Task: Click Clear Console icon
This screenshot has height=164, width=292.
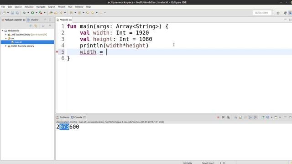Action: click(235, 118)
